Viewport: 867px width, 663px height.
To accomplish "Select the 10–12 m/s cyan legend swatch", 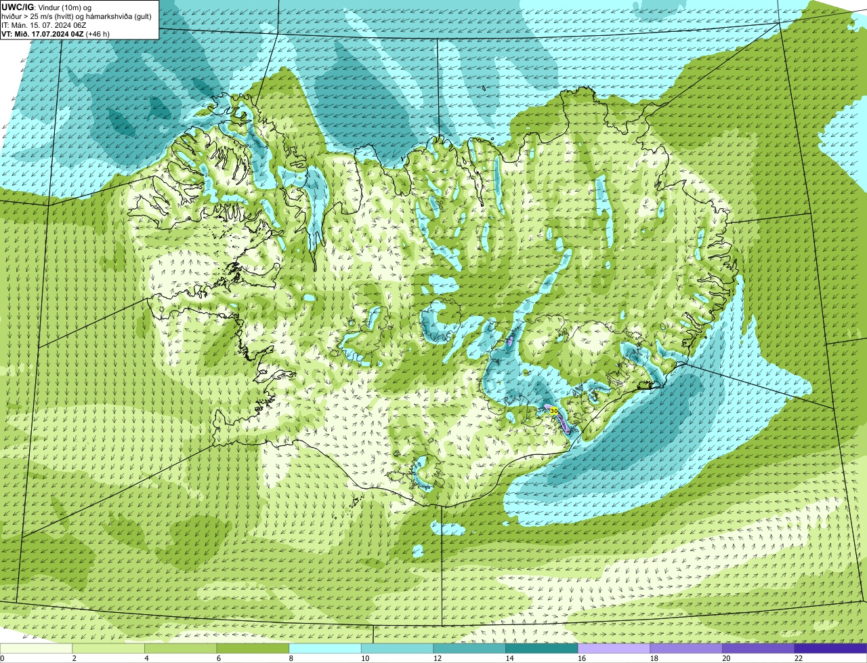I will coord(397,648).
